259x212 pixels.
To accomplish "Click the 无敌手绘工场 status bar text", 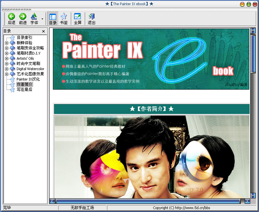I will 82,208.
